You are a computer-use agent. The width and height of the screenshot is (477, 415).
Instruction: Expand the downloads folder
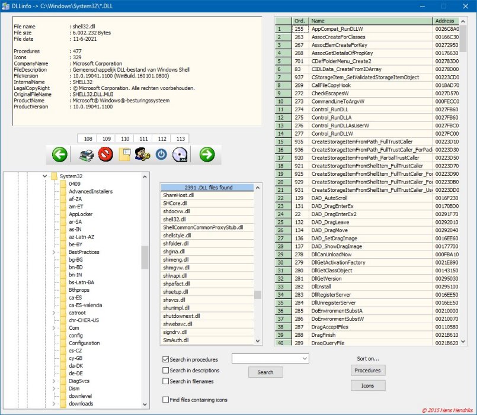[54, 404]
